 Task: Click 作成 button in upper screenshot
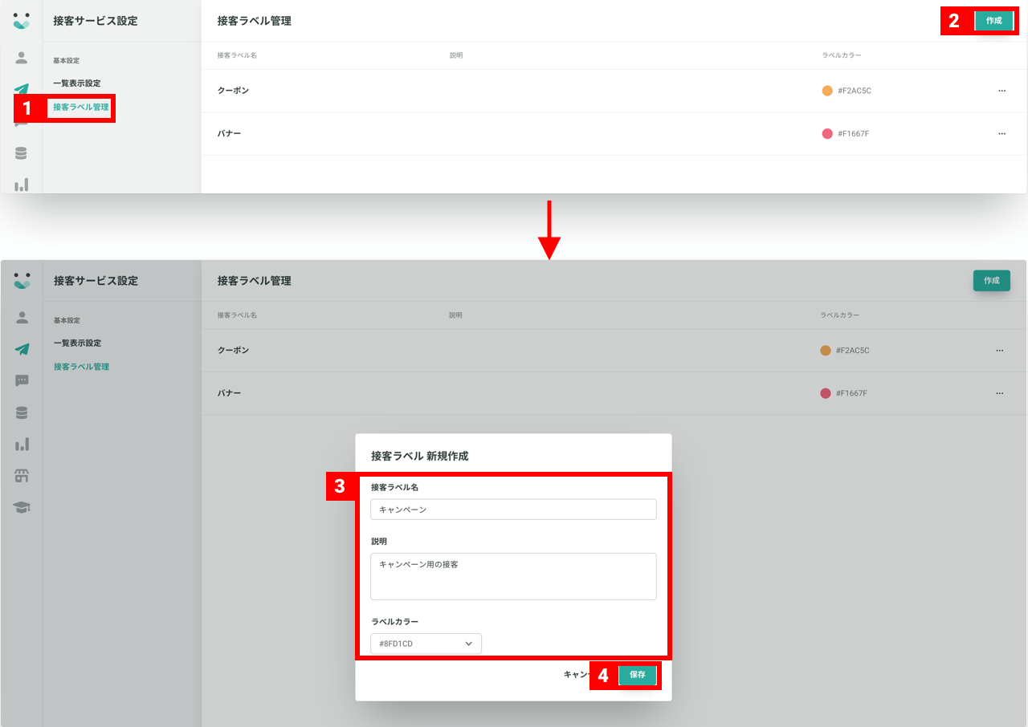point(993,21)
